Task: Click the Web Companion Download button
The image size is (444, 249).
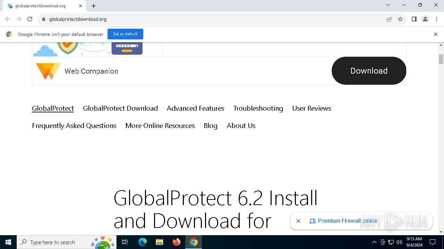Action: click(369, 71)
